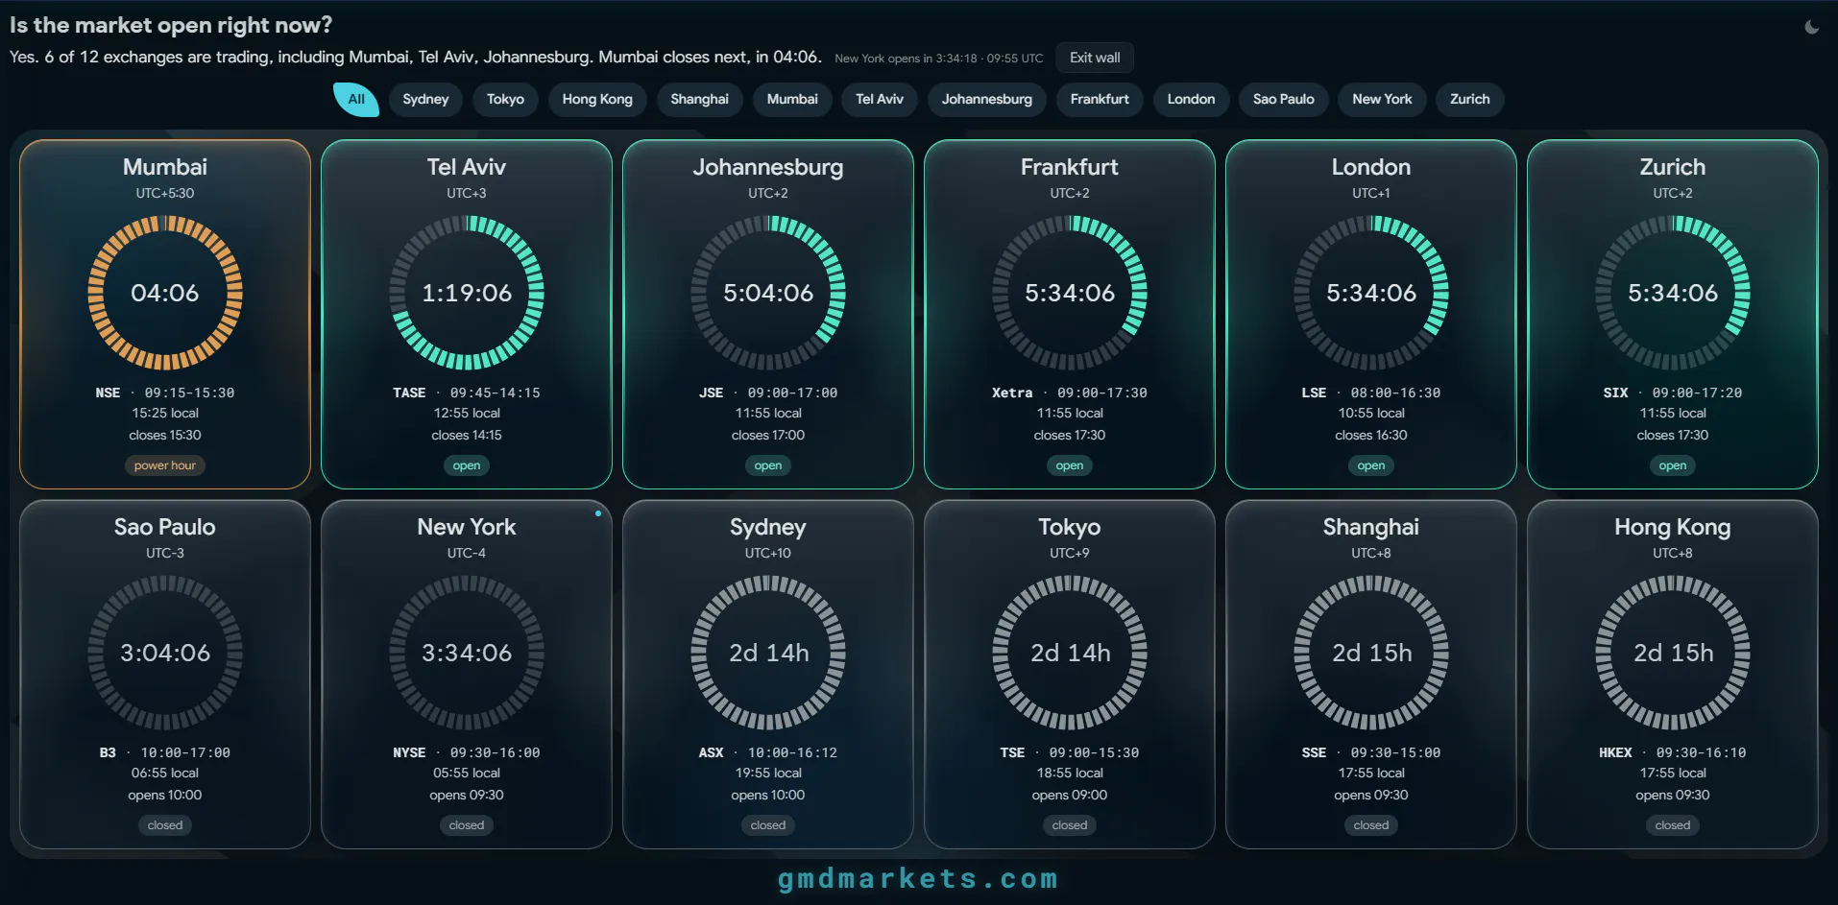This screenshot has width=1838, height=905.
Task: Show only the Sao Paulo chip
Action: (x=1283, y=99)
